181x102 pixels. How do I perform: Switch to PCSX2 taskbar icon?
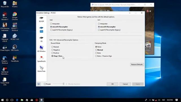(42, 100)
